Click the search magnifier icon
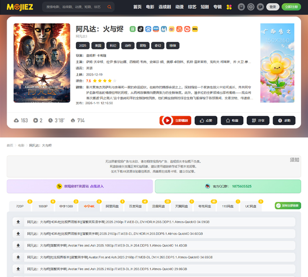Screen dimensions: 308x277 point(109,7)
